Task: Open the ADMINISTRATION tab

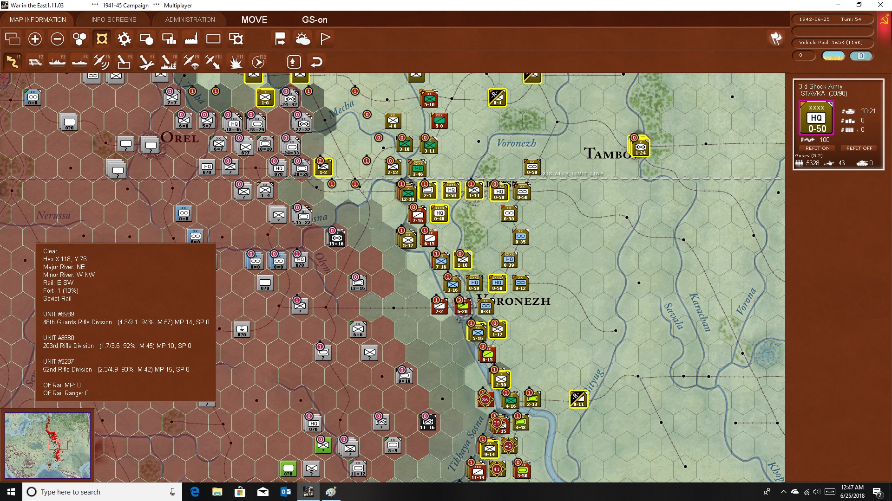Action: point(190,19)
